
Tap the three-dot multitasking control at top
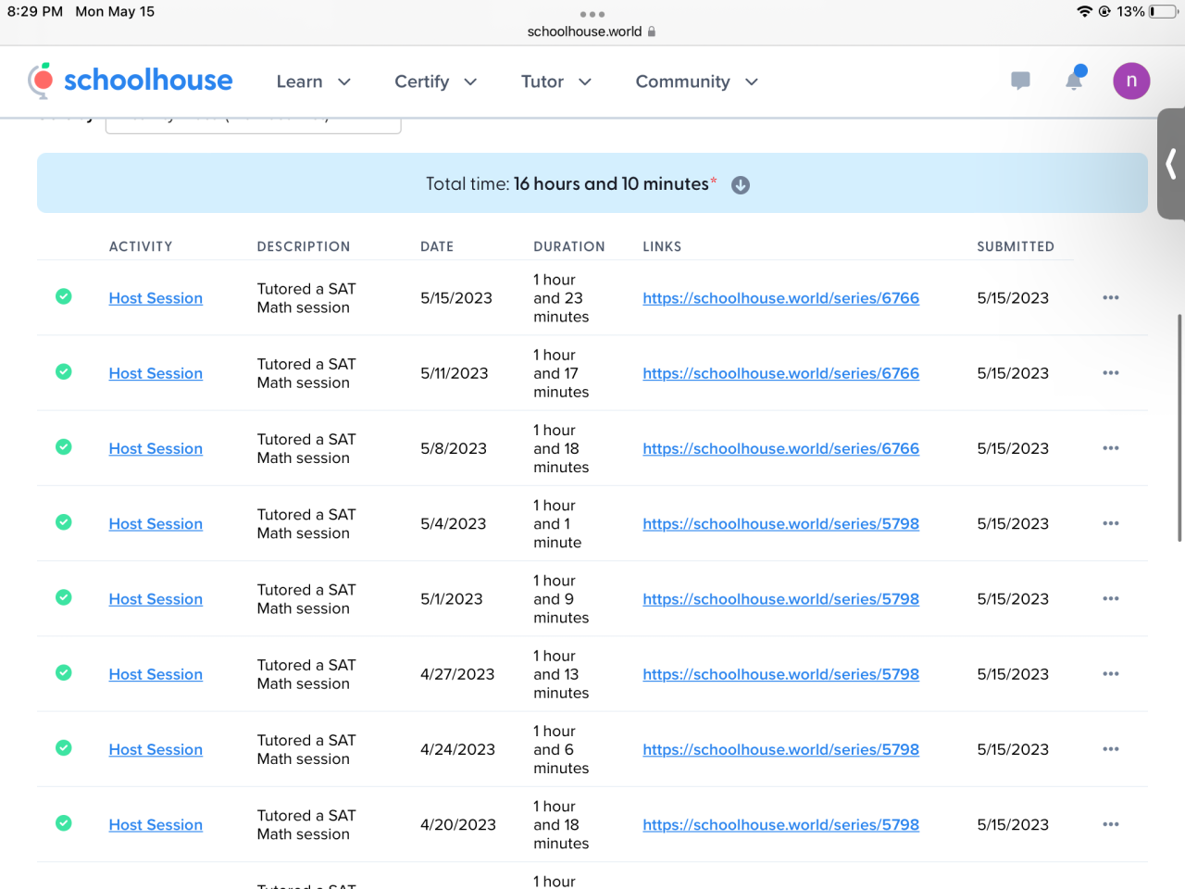point(592,14)
